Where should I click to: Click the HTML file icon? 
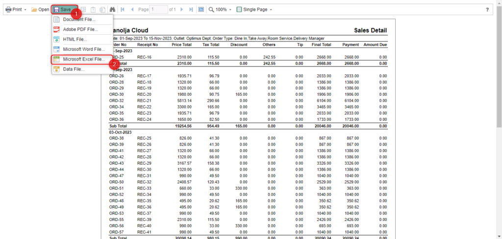point(57,39)
